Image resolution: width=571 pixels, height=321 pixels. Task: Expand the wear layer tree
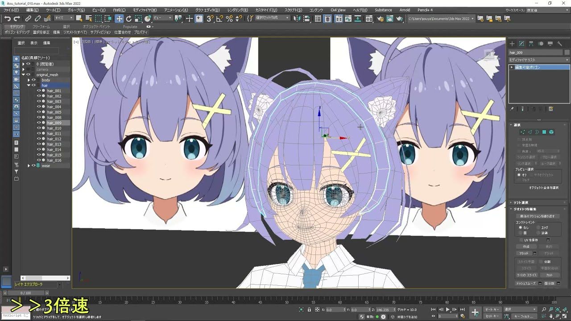(29, 166)
